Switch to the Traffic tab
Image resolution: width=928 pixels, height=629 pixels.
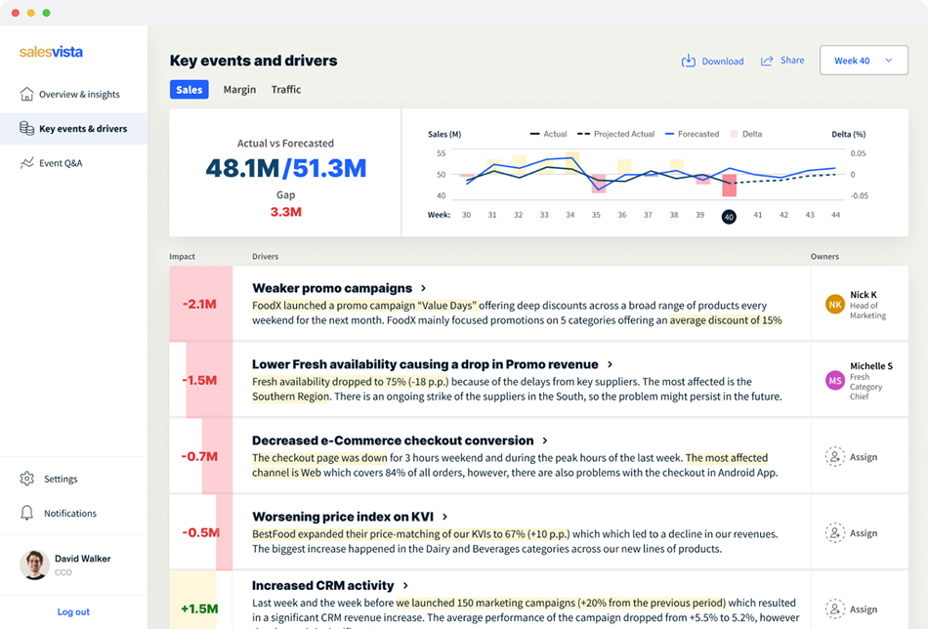coord(288,89)
